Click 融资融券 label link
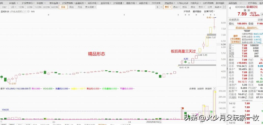 click(197, 11)
